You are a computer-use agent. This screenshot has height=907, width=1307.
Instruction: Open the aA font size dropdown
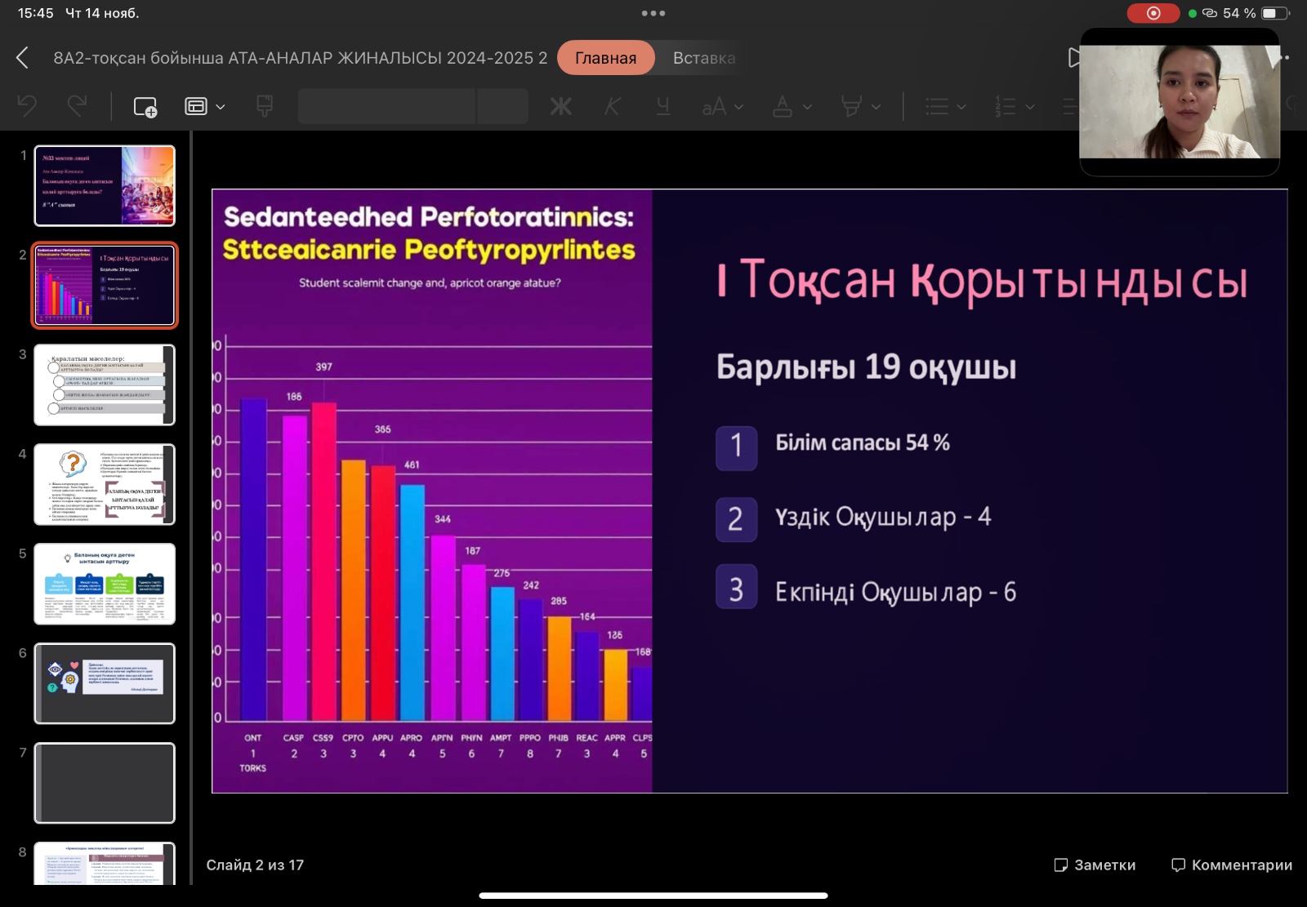(x=722, y=107)
